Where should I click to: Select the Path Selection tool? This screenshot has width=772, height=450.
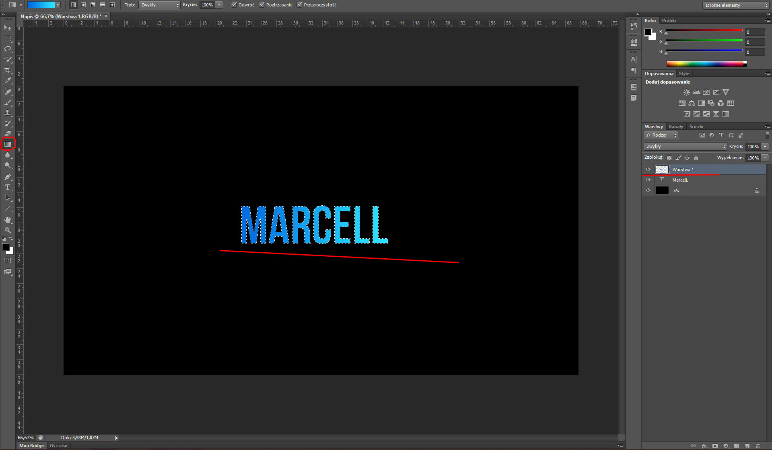pos(8,198)
